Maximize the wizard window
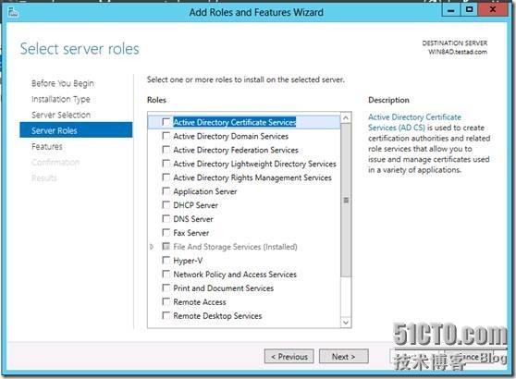The image size is (516, 379). coord(469,10)
